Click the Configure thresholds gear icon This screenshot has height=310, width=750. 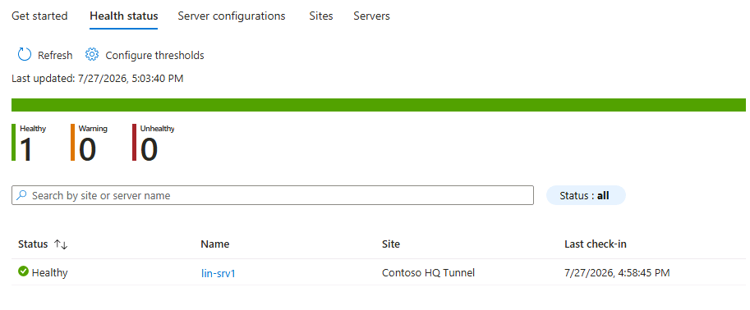pos(92,54)
